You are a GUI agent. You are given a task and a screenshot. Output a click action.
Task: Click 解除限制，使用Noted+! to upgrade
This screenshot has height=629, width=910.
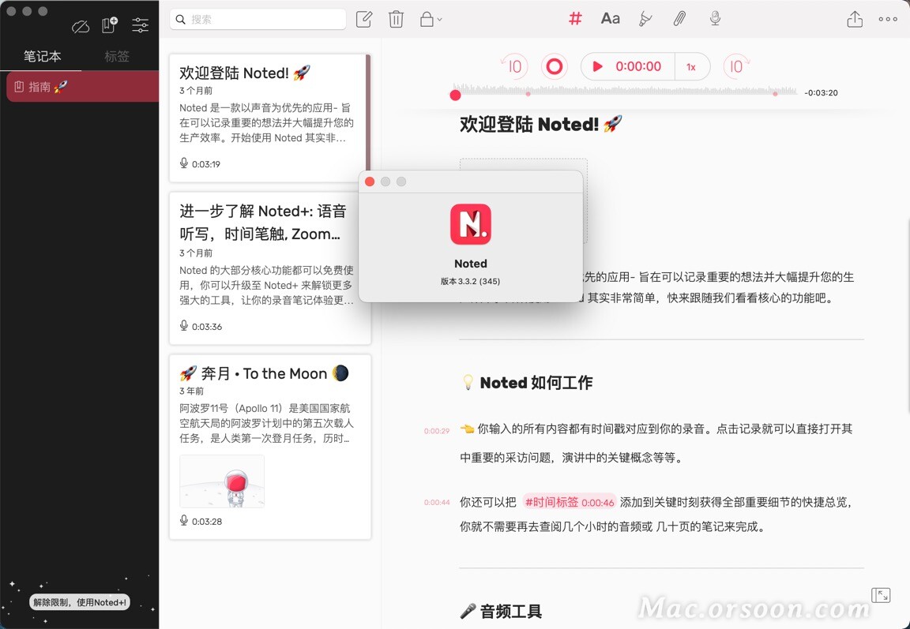click(x=79, y=601)
